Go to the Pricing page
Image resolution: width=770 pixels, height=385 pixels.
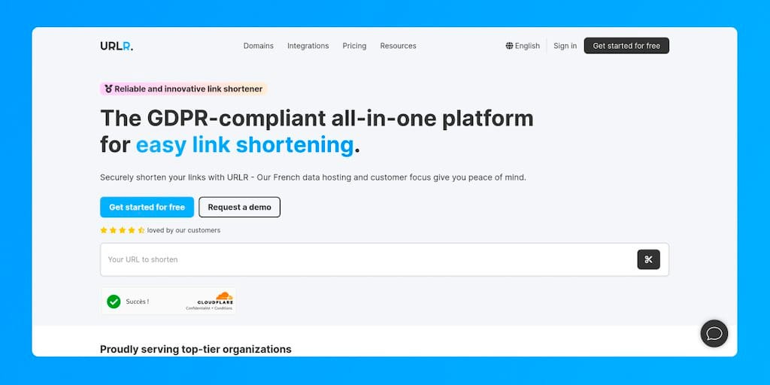point(354,46)
